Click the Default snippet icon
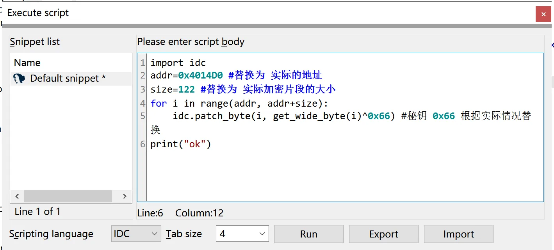 [x=20, y=79]
